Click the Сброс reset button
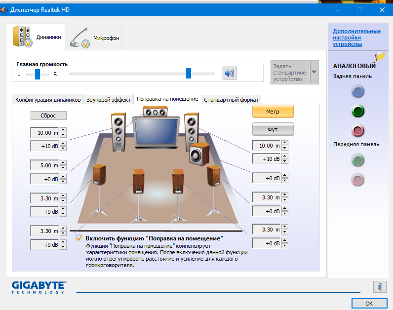The height and width of the screenshot is (310, 393). point(48,116)
